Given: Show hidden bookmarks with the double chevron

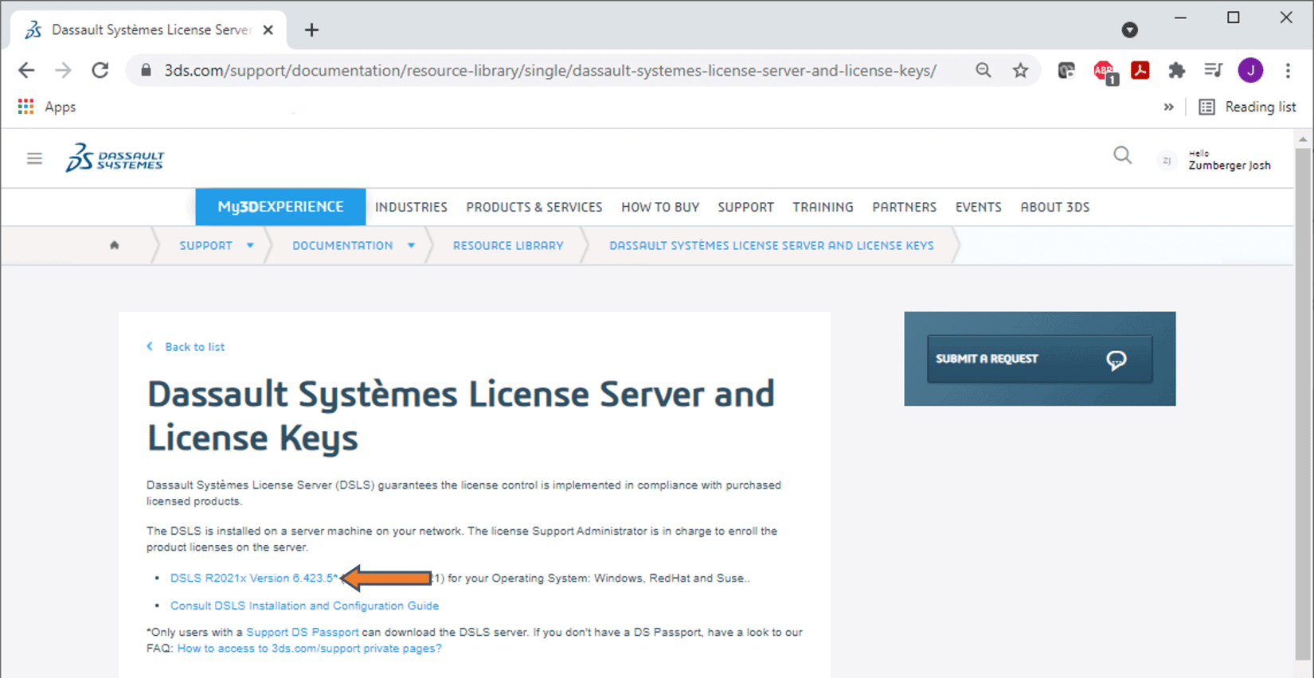Looking at the screenshot, I should coord(1168,107).
